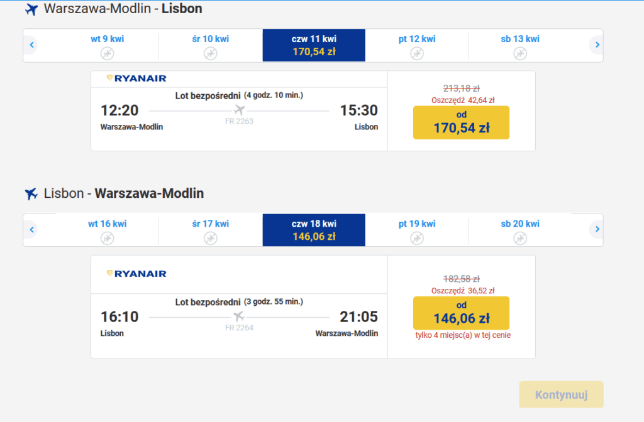Click the return flight airplane icon
The image size is (644, 422).
[x=31, y=193]
